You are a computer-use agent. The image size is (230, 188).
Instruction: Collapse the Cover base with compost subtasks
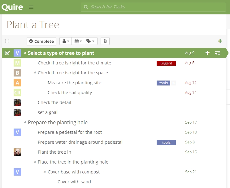45,172
